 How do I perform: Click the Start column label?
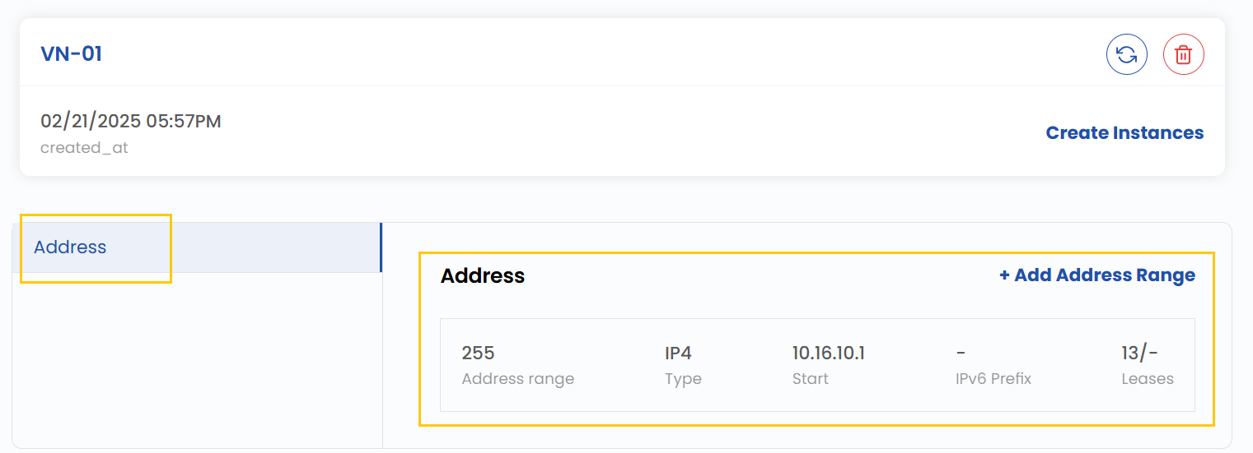(x=810, y=379)
